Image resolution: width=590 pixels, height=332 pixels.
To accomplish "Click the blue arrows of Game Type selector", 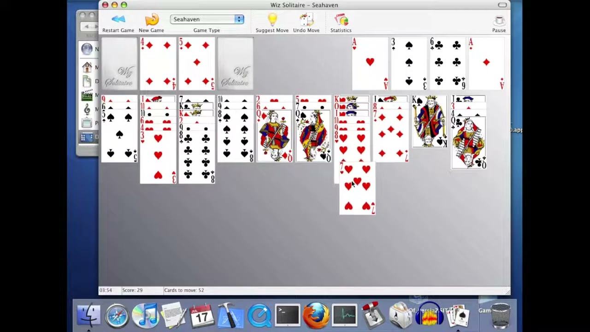I will coord(239,19).
